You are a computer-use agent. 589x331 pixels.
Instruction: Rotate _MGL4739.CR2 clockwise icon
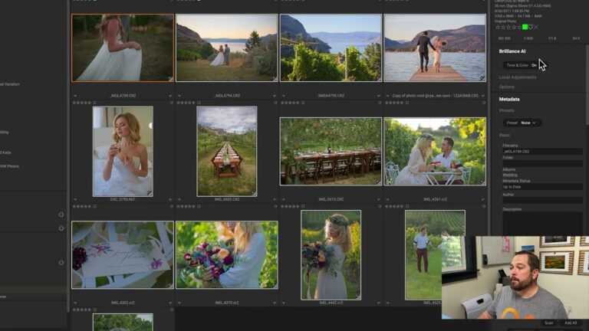tap(170, 96)
